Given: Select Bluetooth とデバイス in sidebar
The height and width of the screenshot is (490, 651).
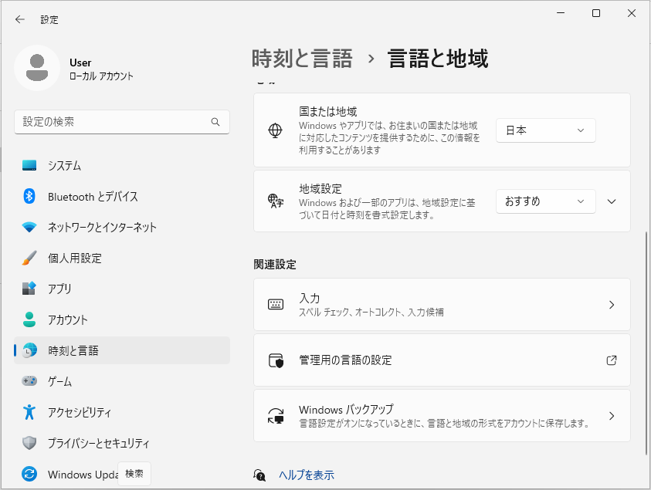Looking at the screenshot, I should point(122,196).
